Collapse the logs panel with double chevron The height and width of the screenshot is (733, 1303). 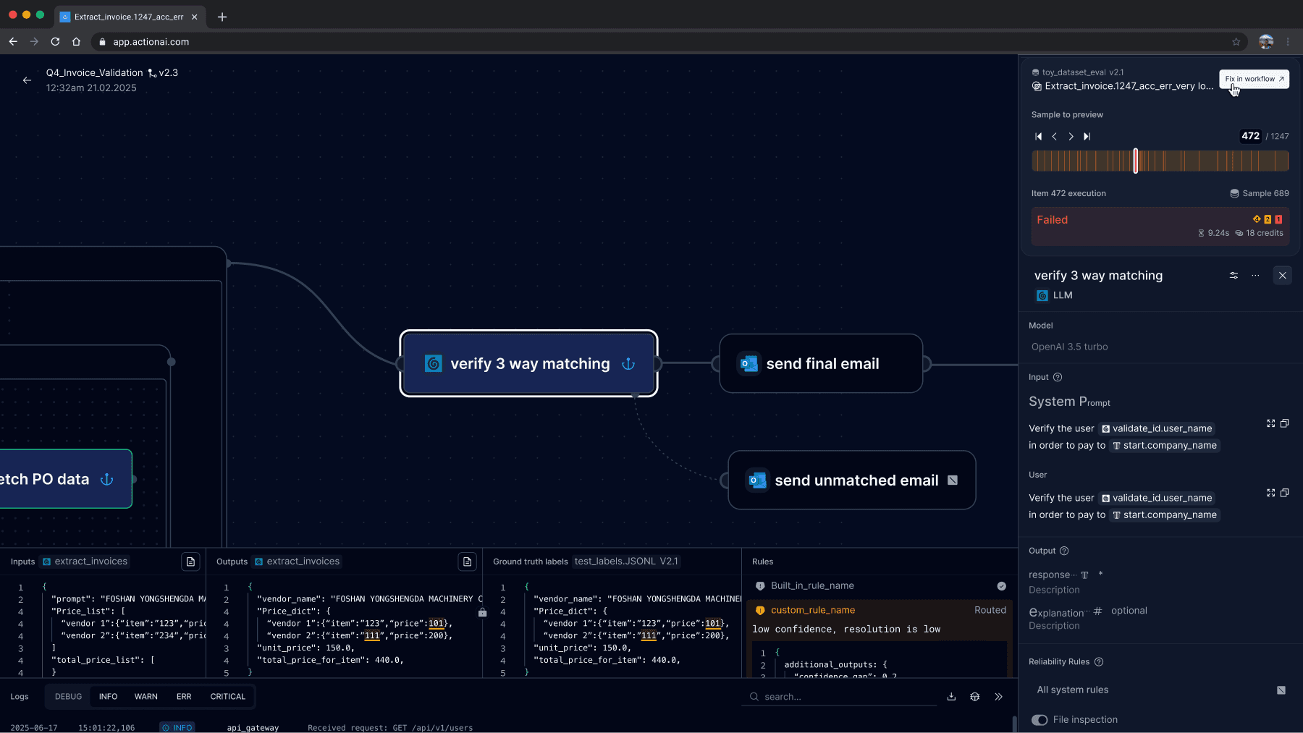tap(999, 697)
